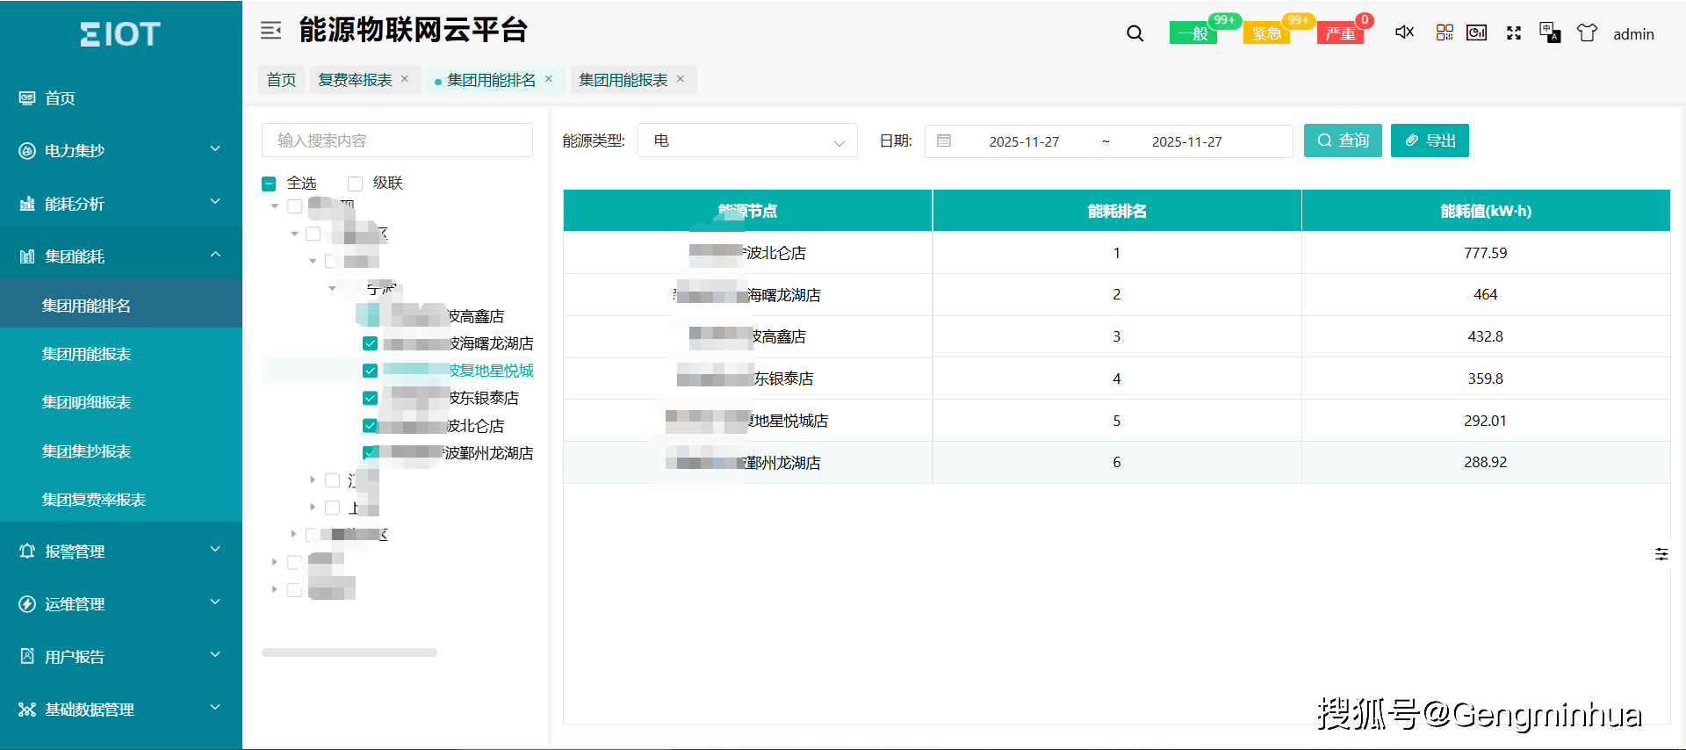Click the search magnifier icon in header
This screenshot has height=750, width=1686.
[1135, 33]
